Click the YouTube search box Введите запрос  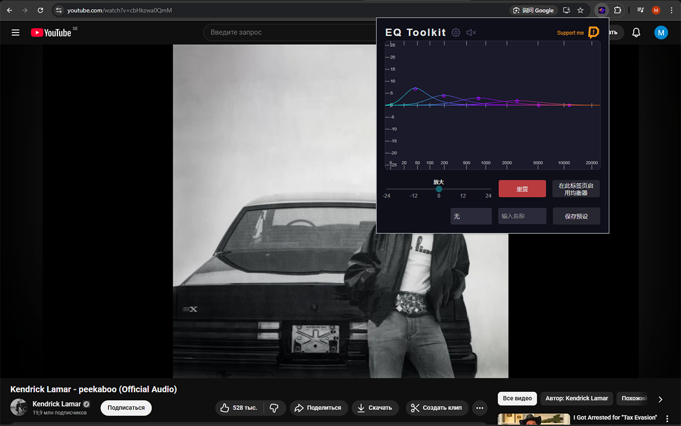(289, 32)
